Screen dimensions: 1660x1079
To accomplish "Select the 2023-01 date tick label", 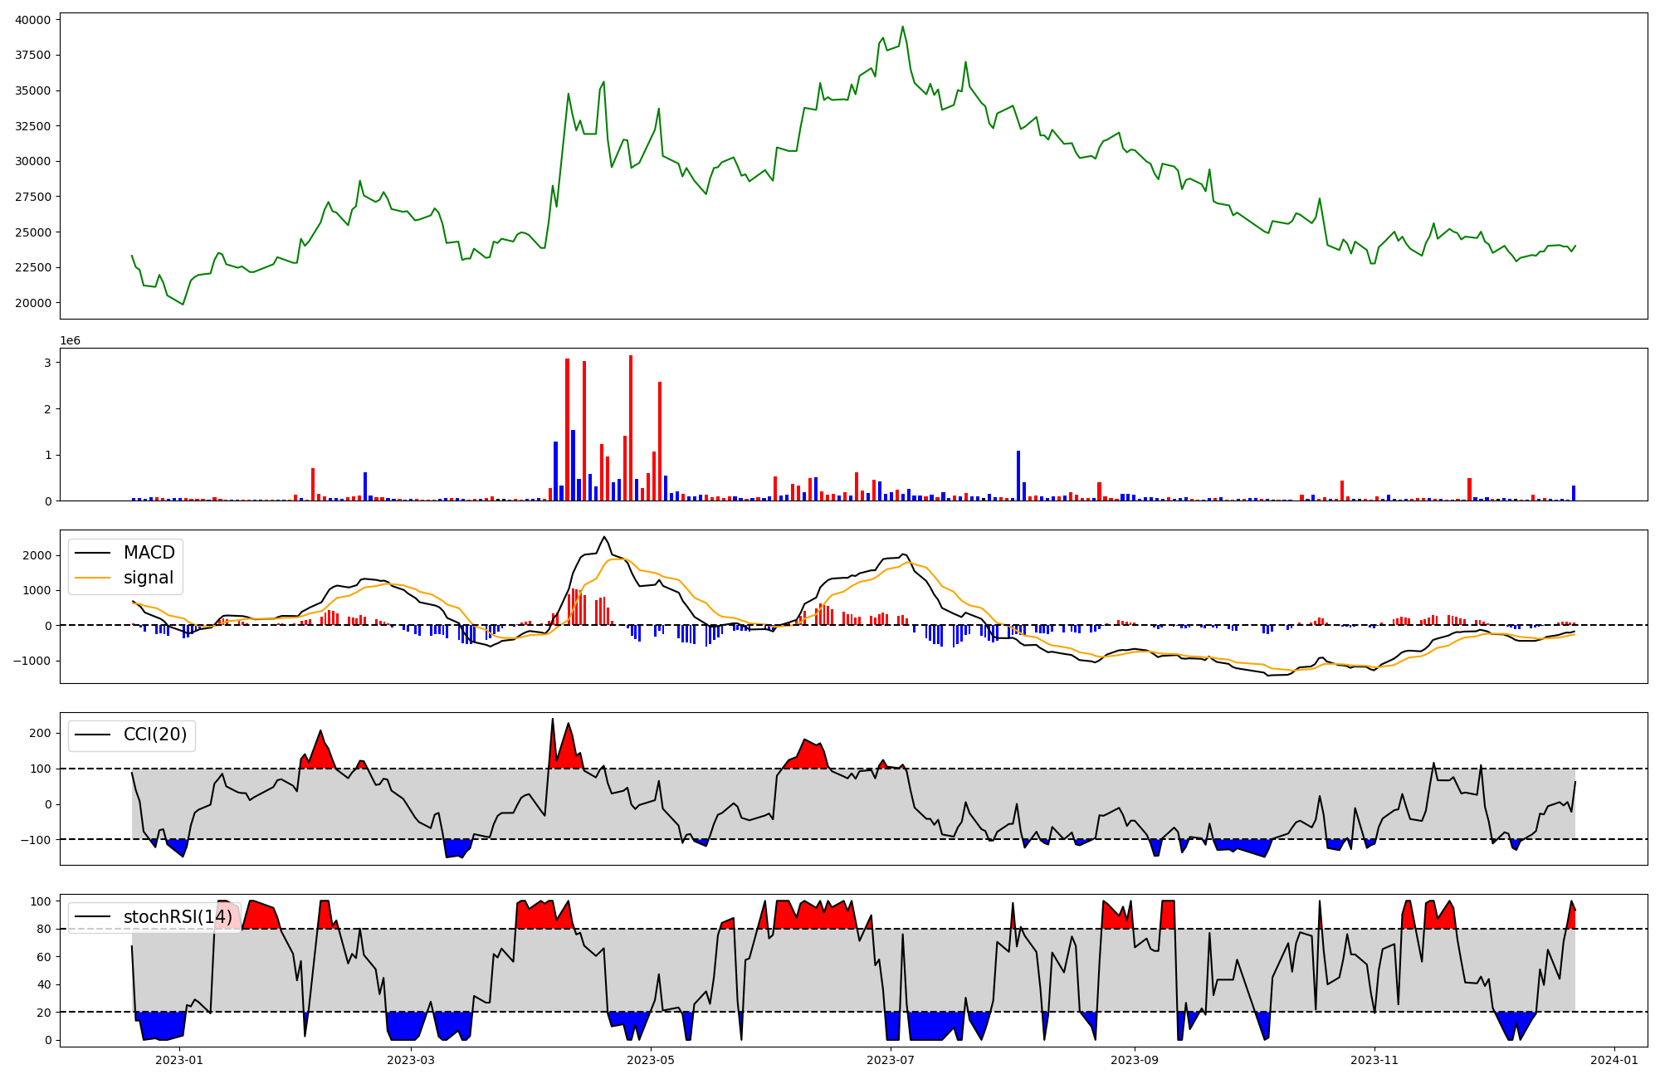I will (x=179, y=1060).
